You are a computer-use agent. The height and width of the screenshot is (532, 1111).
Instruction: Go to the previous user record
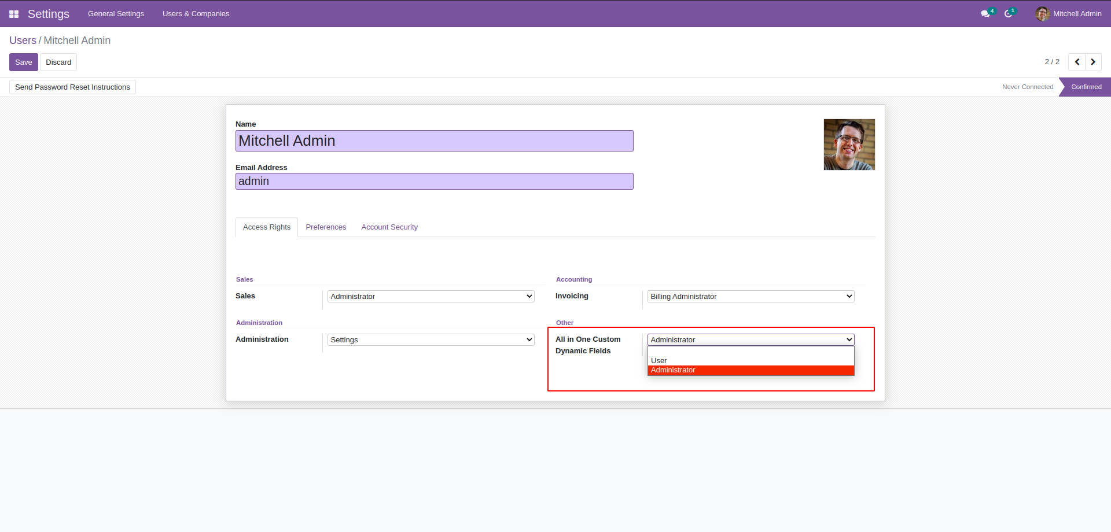1077,62
